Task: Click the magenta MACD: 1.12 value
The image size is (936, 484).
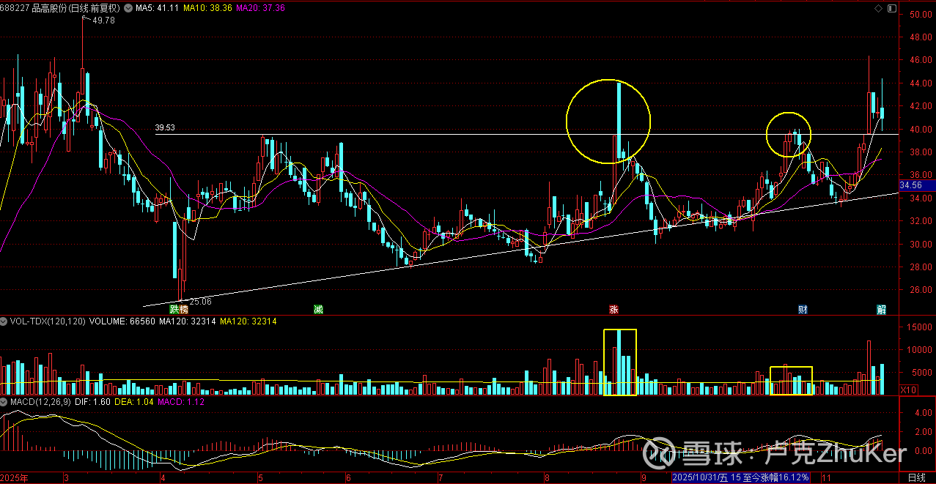Action: (x=181, y=402)
